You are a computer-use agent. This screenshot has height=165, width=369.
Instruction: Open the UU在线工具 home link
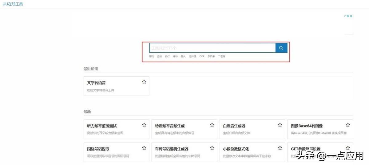pos(13,4)
